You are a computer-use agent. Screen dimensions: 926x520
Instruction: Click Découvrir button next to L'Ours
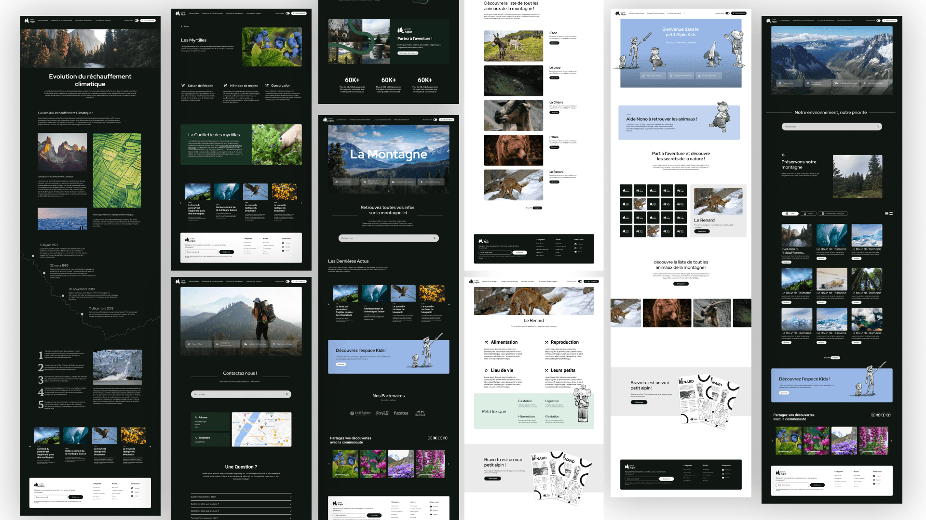[554, 147]
